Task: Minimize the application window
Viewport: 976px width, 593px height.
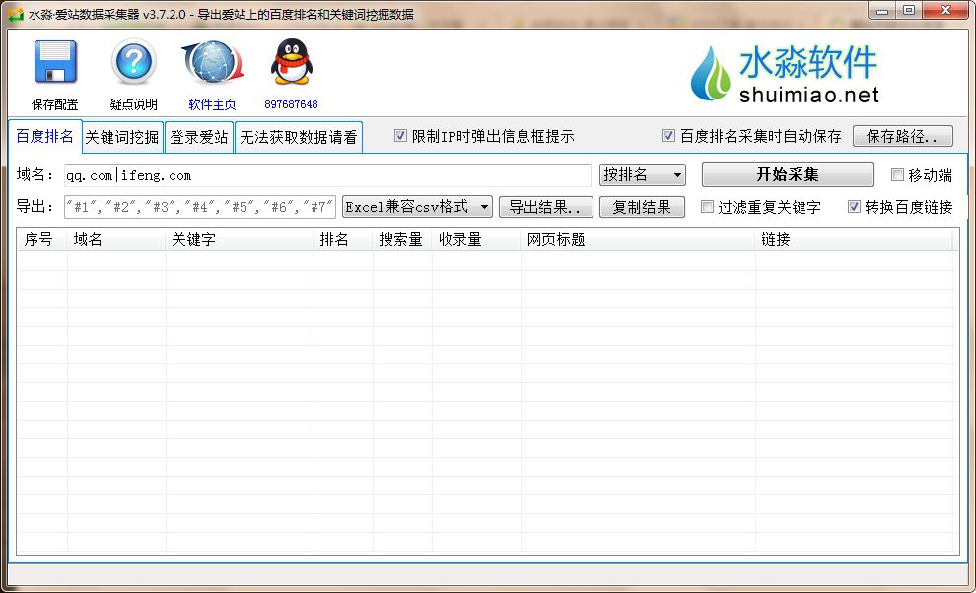Action: [x=881, y=10]
